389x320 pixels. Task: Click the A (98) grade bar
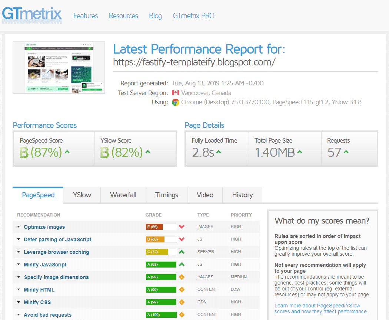coord(161,264)
